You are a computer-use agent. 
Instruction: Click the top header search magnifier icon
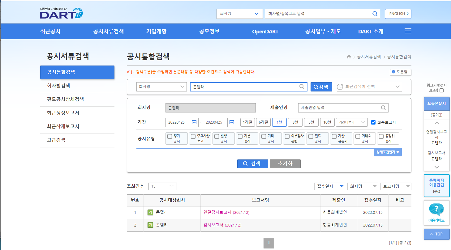375,14
